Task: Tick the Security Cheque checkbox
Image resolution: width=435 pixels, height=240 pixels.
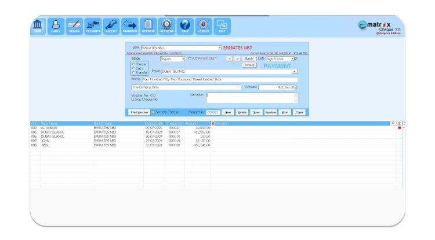Action: (x=153, y=112)
